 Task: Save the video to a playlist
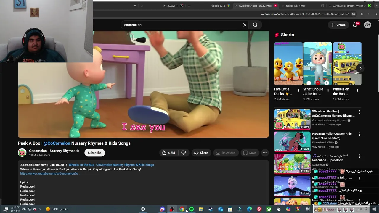point(250,153)
